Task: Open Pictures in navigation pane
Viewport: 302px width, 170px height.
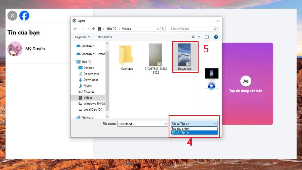Action: [x=86, y=92]
